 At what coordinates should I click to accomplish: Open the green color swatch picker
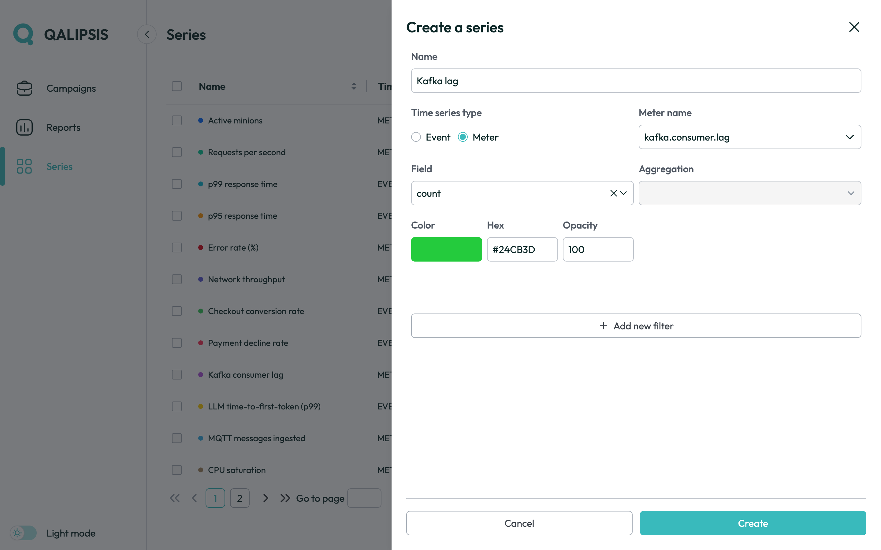tap(446, 249)
